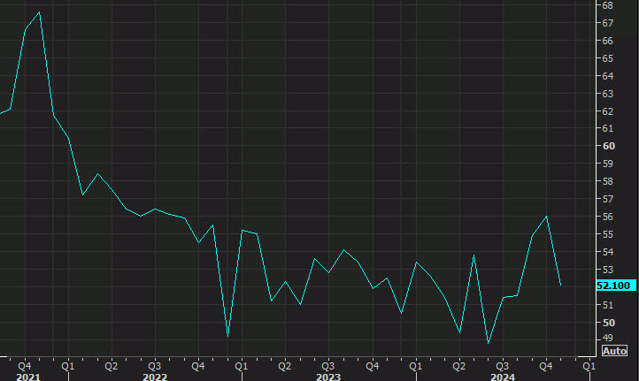Select the bold 50 price axis label
The image size is (639, 381).
pyautogui.click(x=608, y=323)
